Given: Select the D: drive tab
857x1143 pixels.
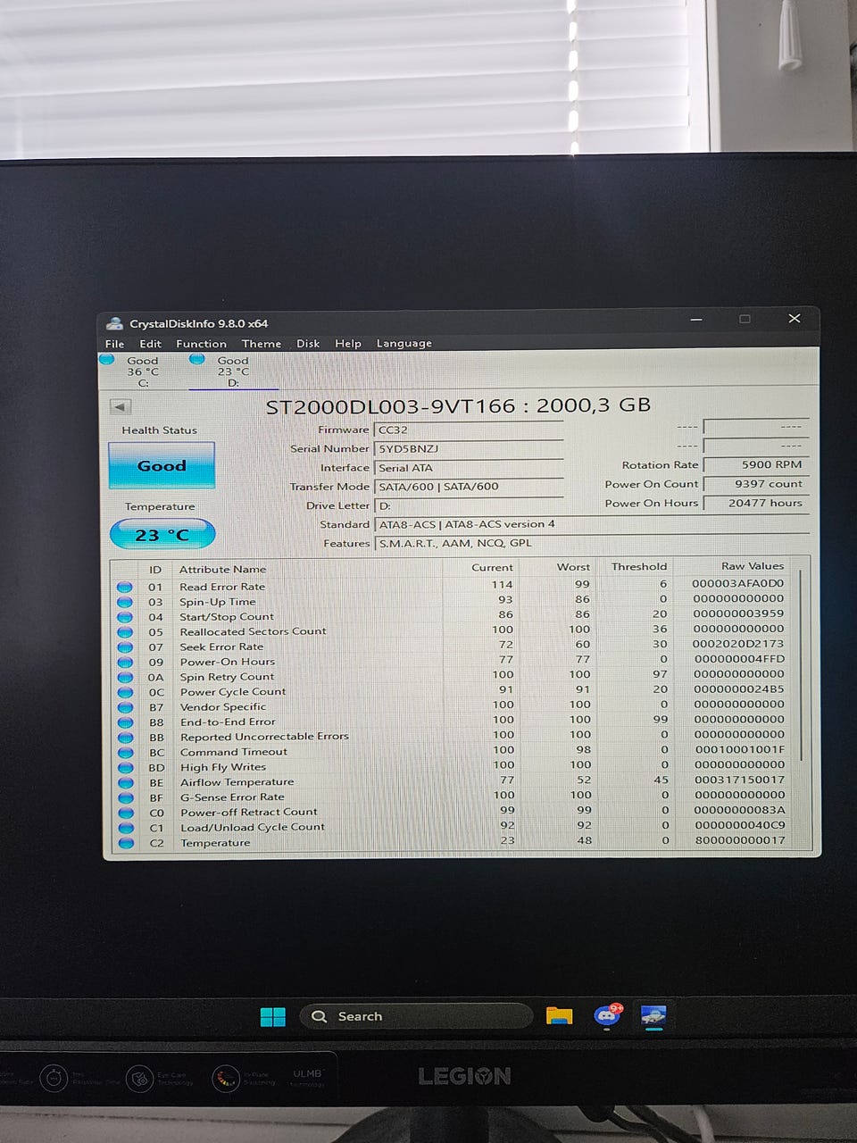Looking at the screenshot, I should (x=232, y=371).
